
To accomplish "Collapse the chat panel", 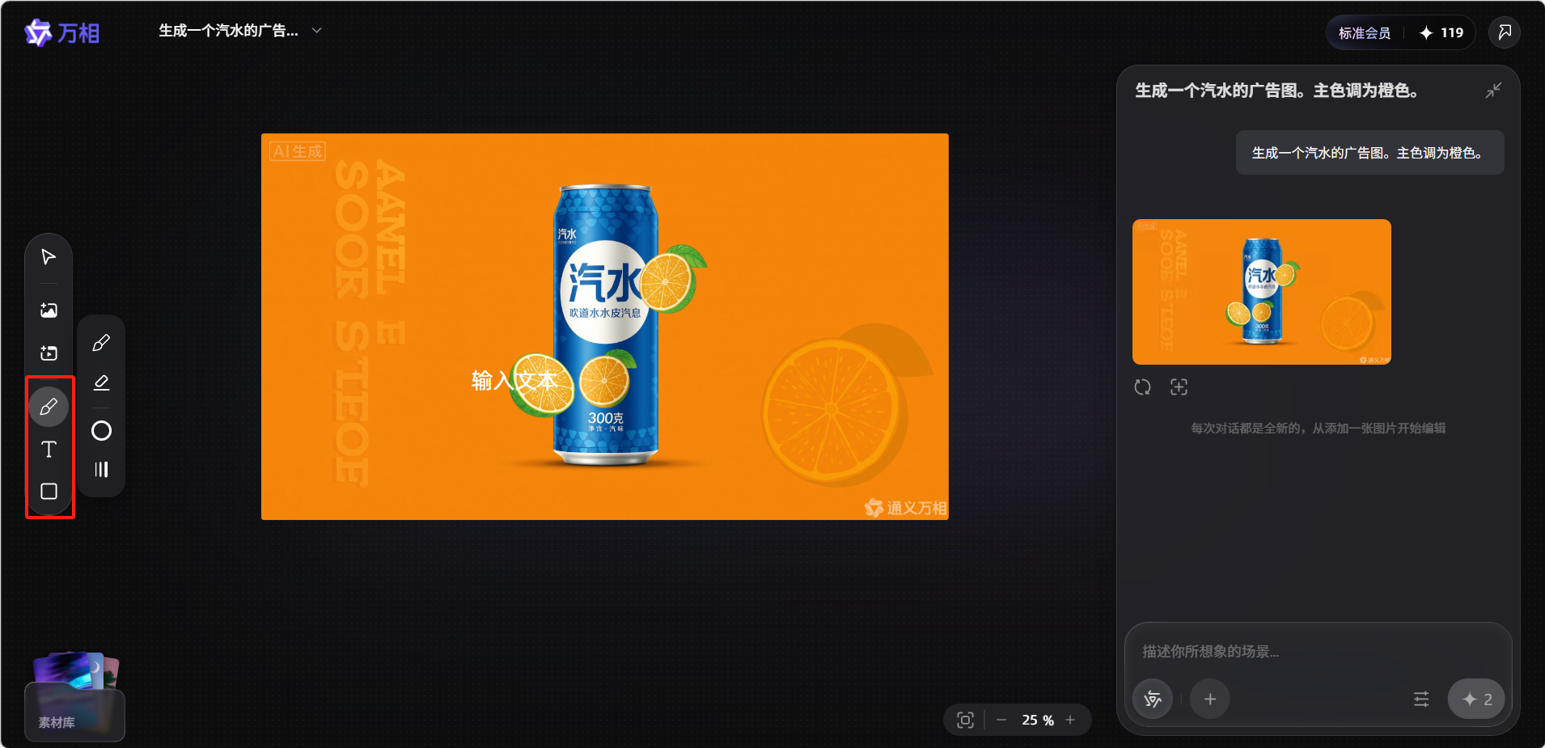I will (x=1493, y=91).
